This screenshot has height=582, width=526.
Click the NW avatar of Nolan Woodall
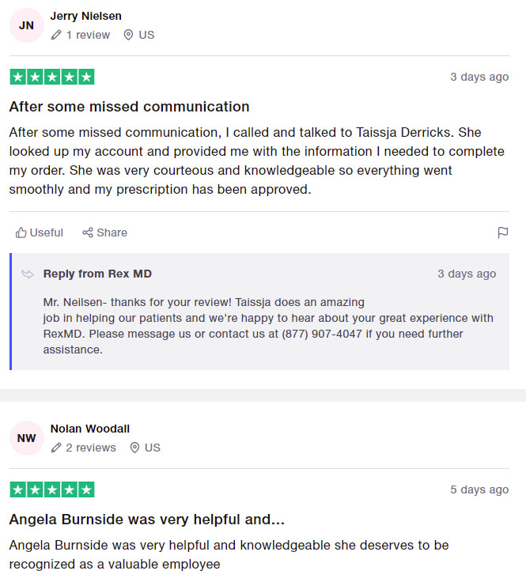[x=26, y=438]
